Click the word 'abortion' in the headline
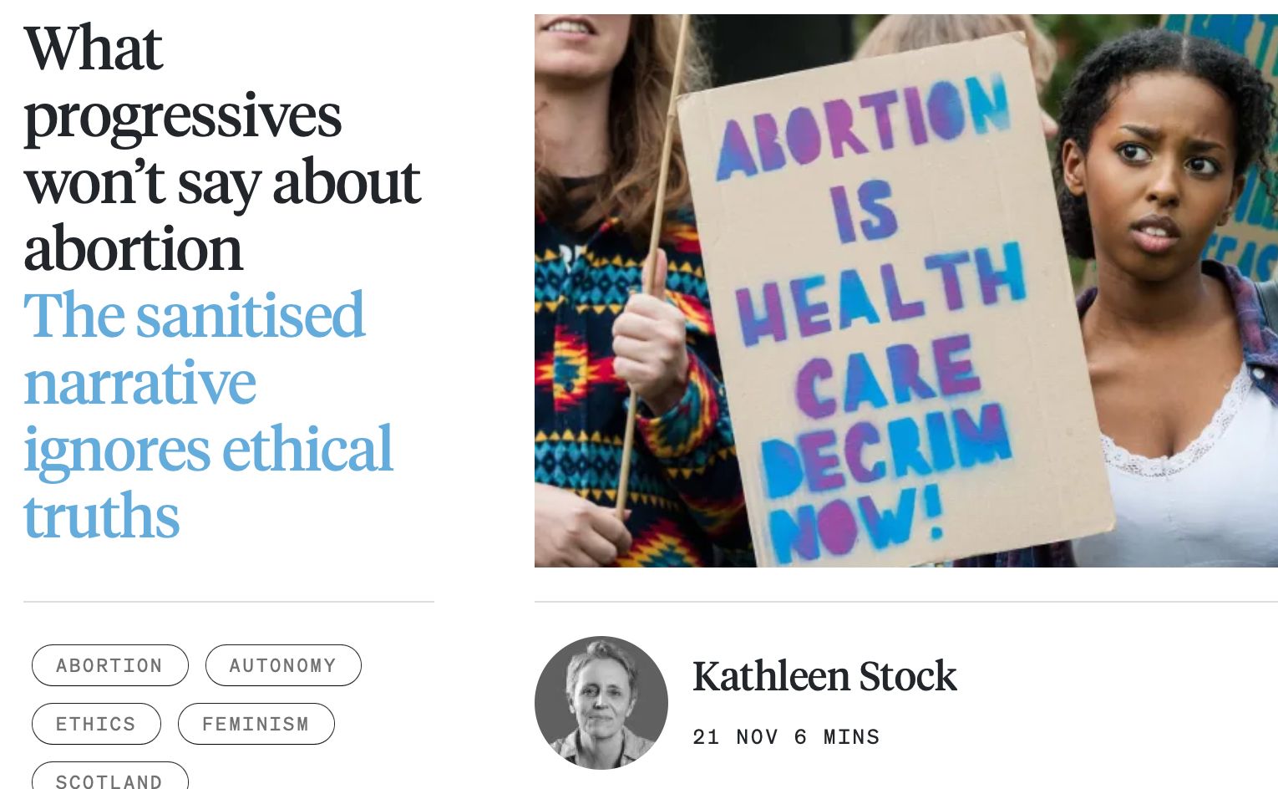The image size is (1278, 789). pyautogui.click(x=134, y=249)
